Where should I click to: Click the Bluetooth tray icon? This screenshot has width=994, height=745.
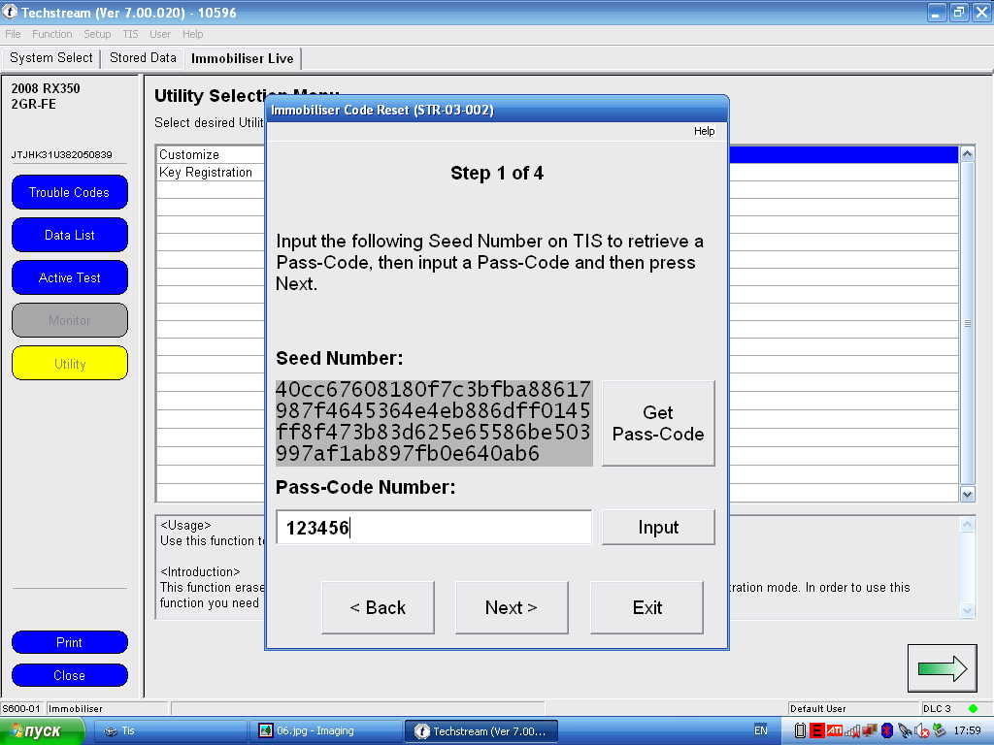(x=887, y=730)
